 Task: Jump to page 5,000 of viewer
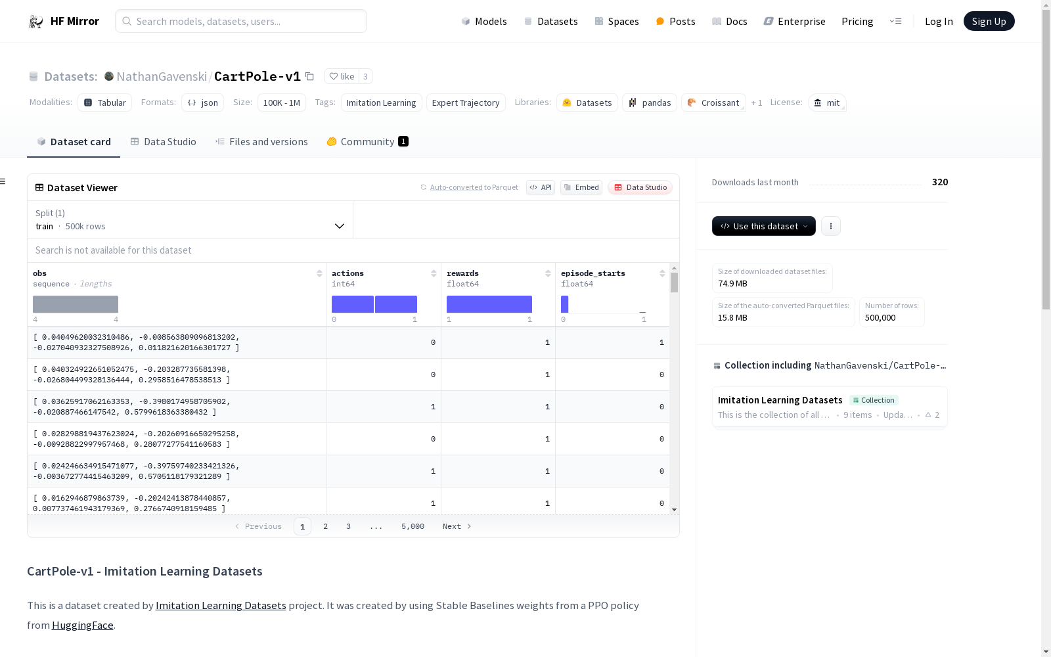coord(413,526)
